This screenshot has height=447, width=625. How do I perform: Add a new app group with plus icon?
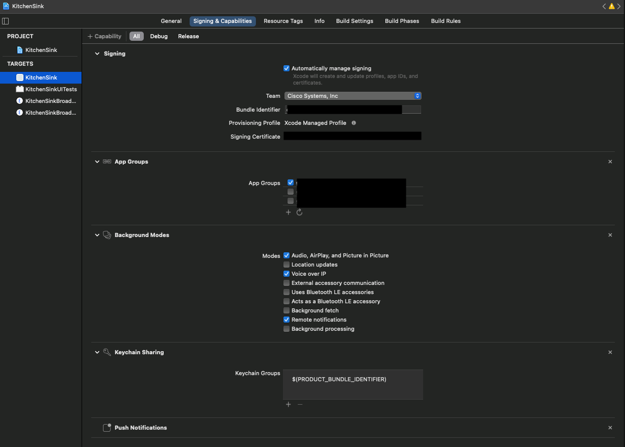tap(288, 212)
